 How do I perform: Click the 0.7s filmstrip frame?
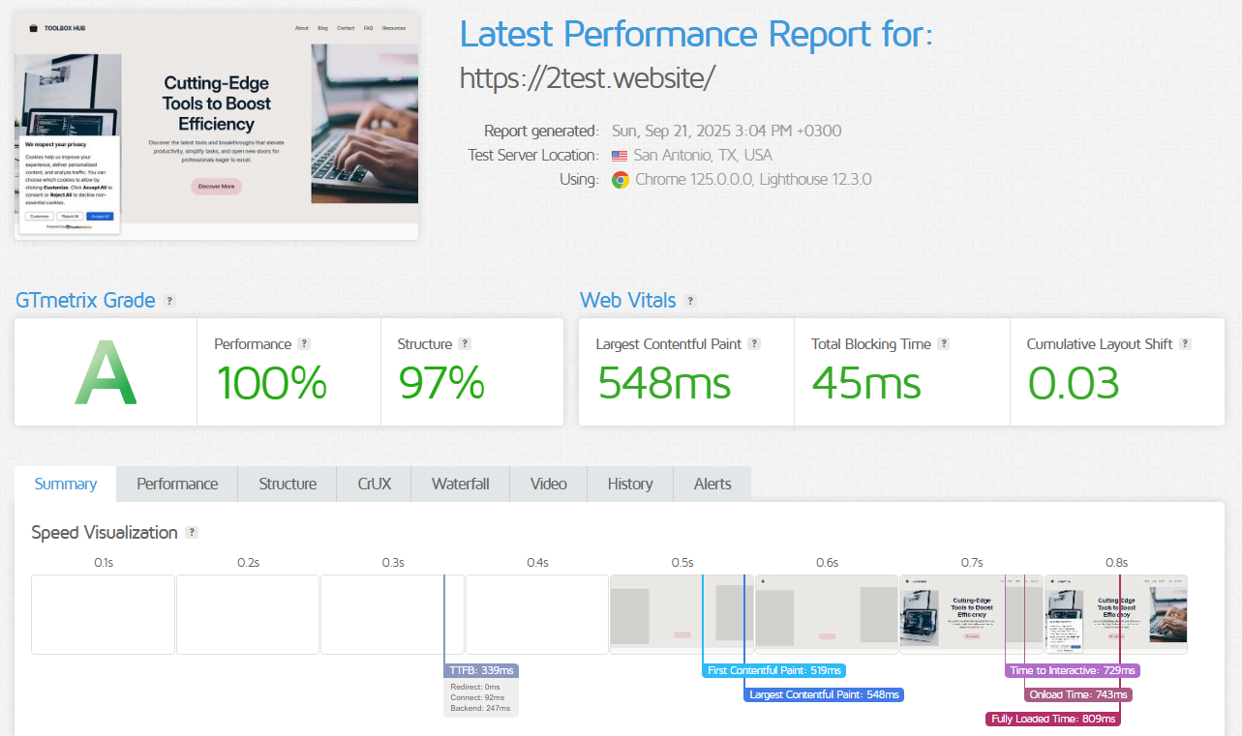pyautogui.click(x=971, y=615)
